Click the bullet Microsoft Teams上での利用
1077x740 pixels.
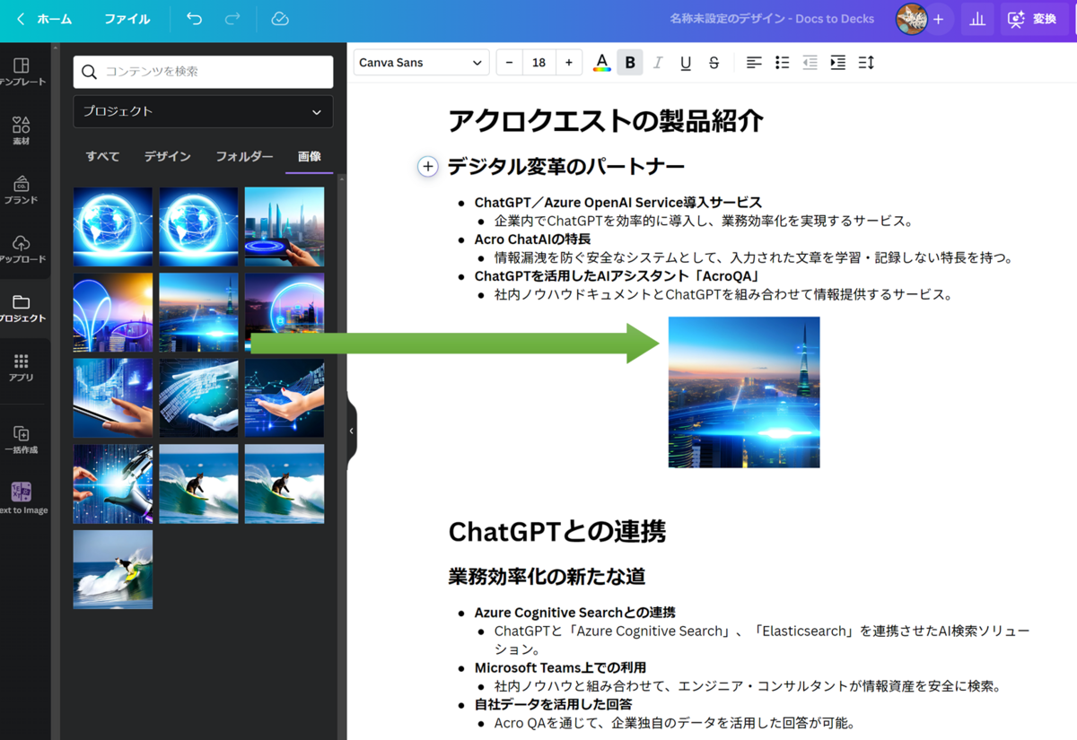click(x=560, y=667)
